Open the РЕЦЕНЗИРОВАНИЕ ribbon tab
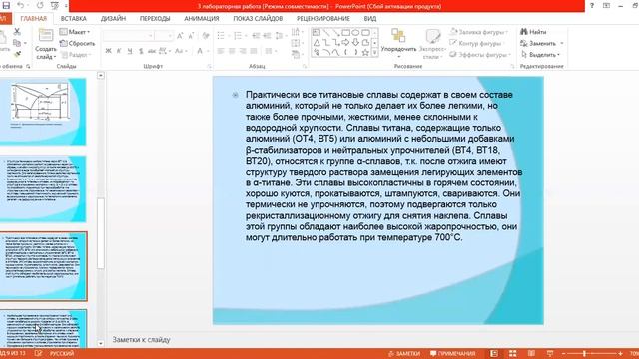The height and width of the screenshot is (359, 639). coord(323,18)
